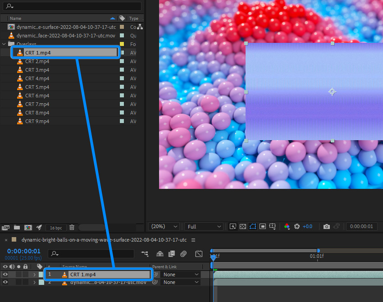Create a new composition from the Project panel
The width and height of the screenshot is (383, 302).
pyautogui.click(x=28, y=228)
